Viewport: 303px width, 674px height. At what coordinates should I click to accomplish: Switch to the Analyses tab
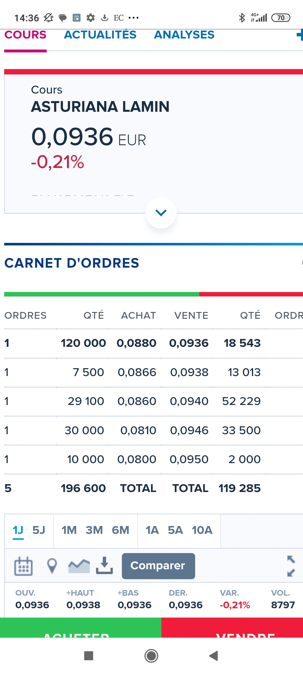click(x=184, y=35)
